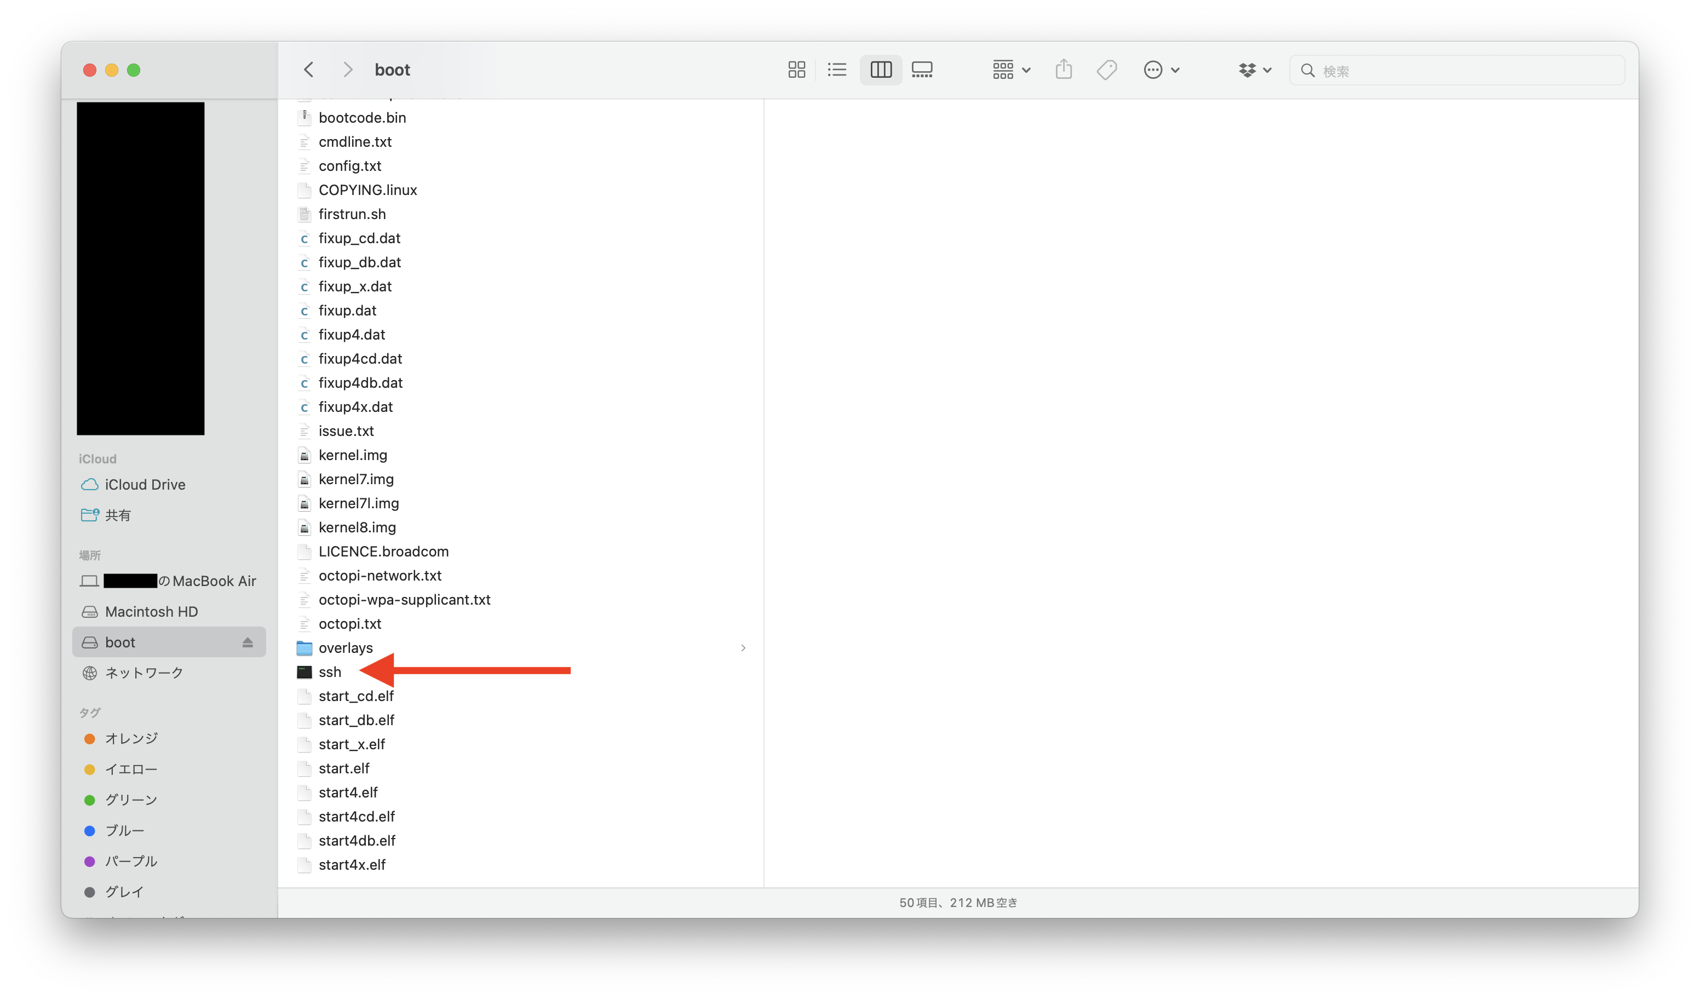
Task: Select LICENCE.broadcom file
Action: [383, 551]
